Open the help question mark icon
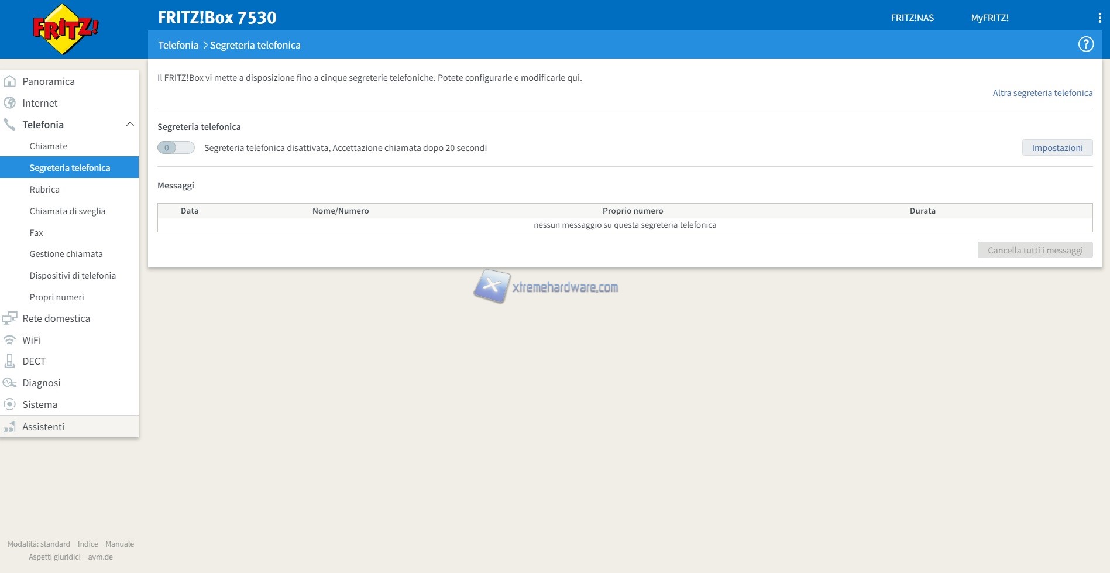This screenshot has width=1110, height=573. [1085, 44]
